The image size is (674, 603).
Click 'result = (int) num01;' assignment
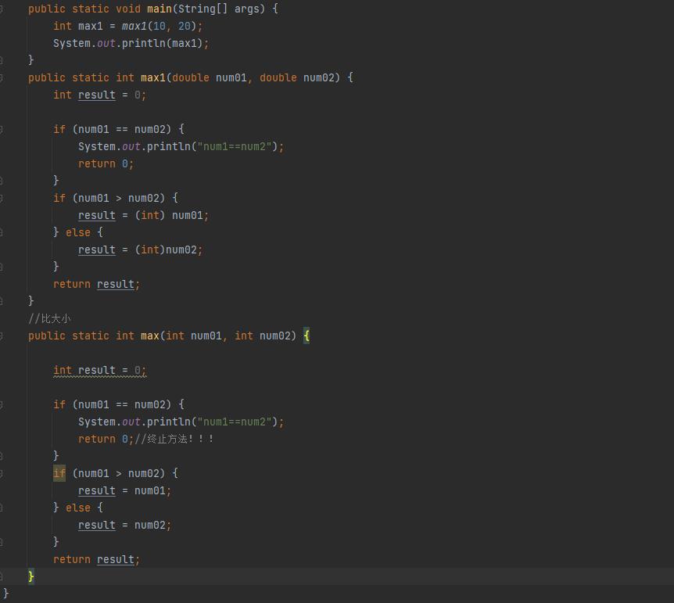pyautogui.click(x=143, y=216)
